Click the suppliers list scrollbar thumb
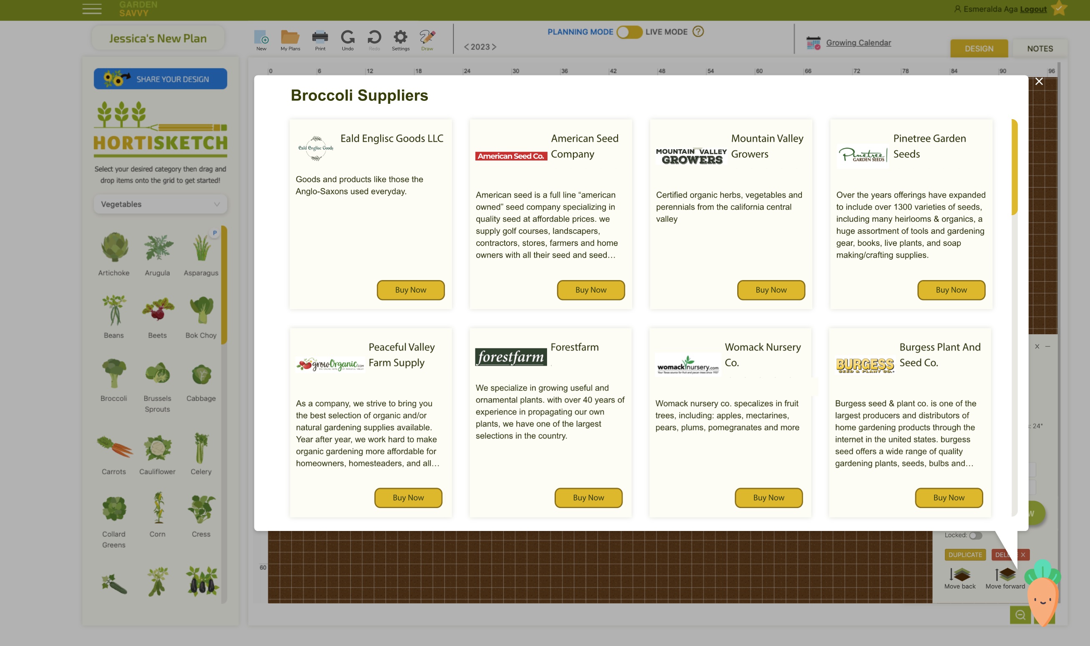This screenshot has height=646, width=1090. point(1014,167)
